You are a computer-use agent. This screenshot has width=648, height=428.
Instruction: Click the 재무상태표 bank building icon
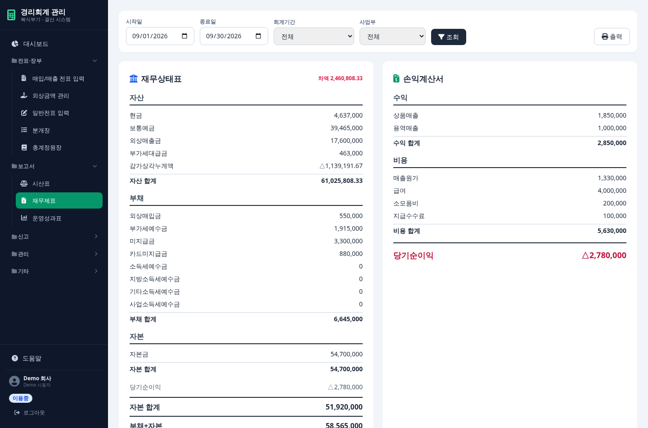134,79
